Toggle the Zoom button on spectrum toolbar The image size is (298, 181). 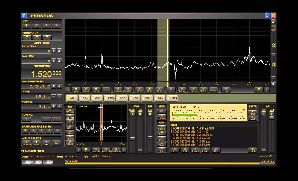tap(96, 90)
